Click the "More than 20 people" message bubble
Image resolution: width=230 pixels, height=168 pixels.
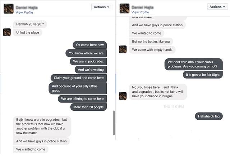tap(88, 107)
